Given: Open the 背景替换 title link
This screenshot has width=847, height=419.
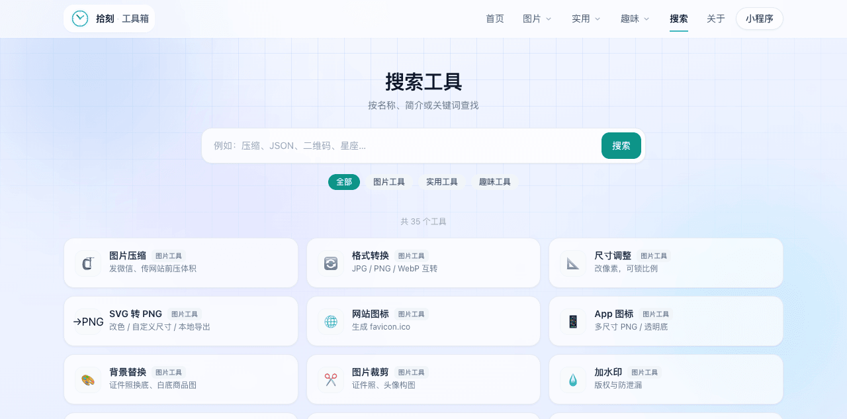Looking at the screenshot, I should click(x=128, y=372).
